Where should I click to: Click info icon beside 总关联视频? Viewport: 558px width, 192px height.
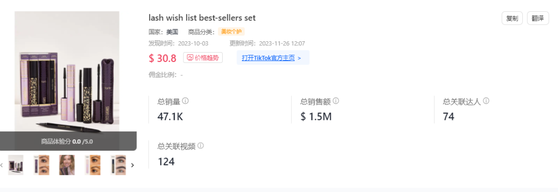[200, 146]
